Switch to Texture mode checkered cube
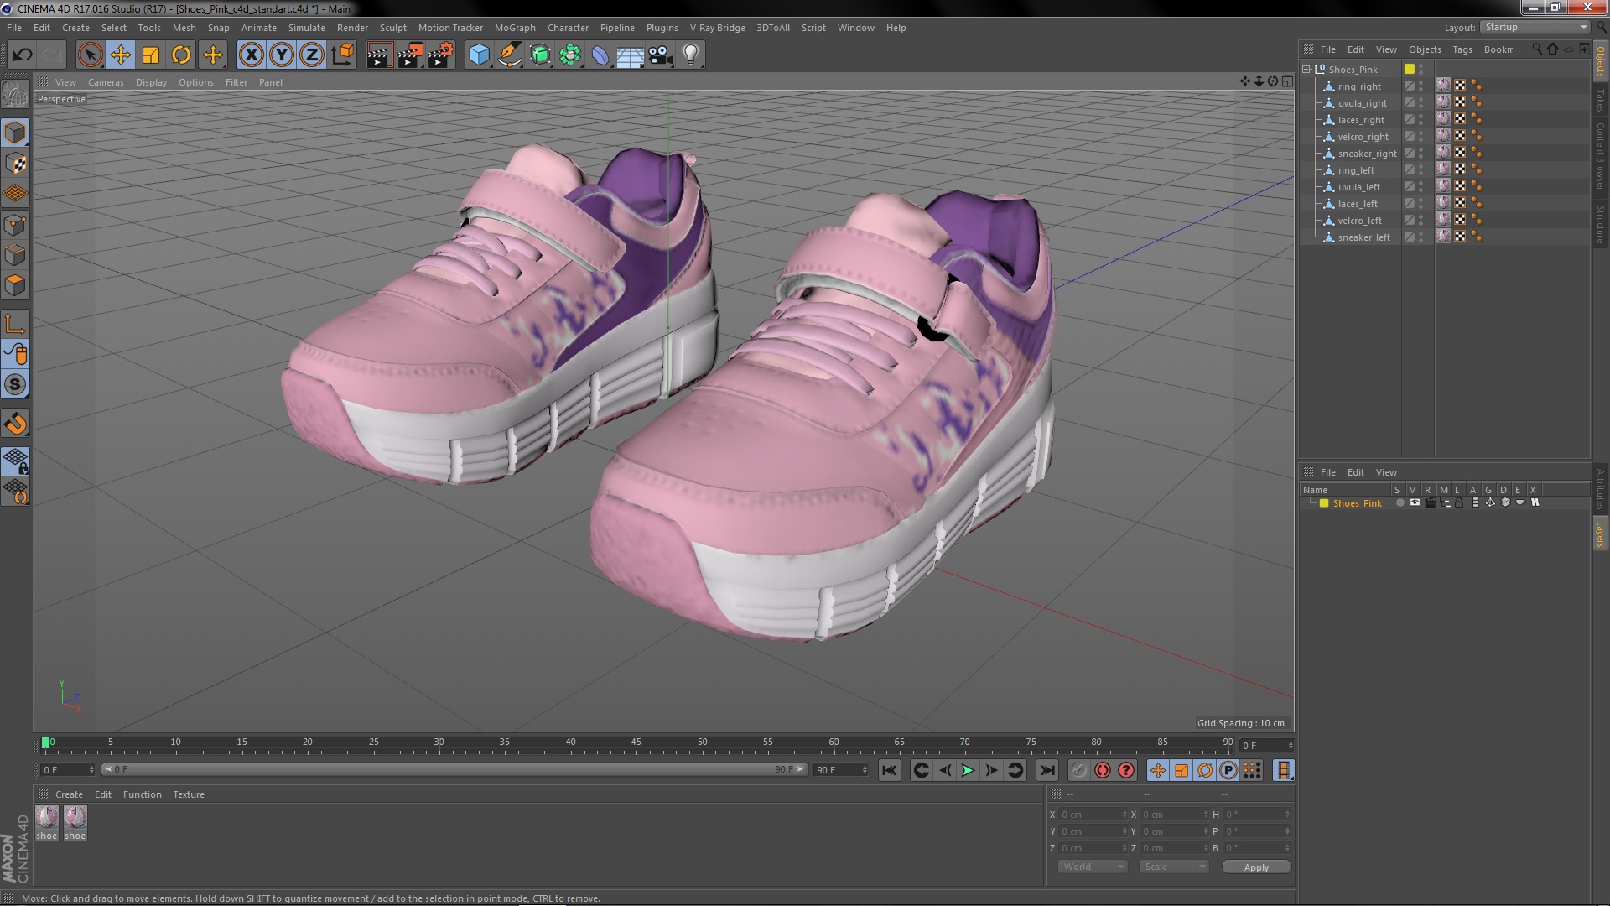Viewport: 1610px width, 906px height. click(15, 164)
